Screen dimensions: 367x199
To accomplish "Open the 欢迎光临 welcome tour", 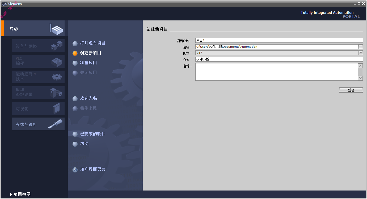I will tap(88, 98).
